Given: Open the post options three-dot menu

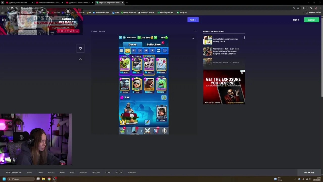Looking at the screenshot, I should pyautogui.click(x=195, y=31).
